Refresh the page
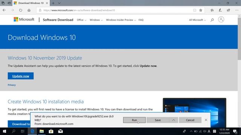This screenshot has width=241, height=135. 21,10
